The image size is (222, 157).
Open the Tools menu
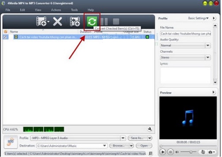(74, 10)
